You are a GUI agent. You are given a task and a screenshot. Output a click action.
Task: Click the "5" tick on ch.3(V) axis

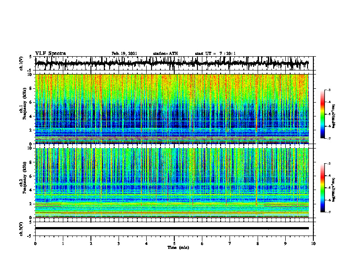(30, 222)
